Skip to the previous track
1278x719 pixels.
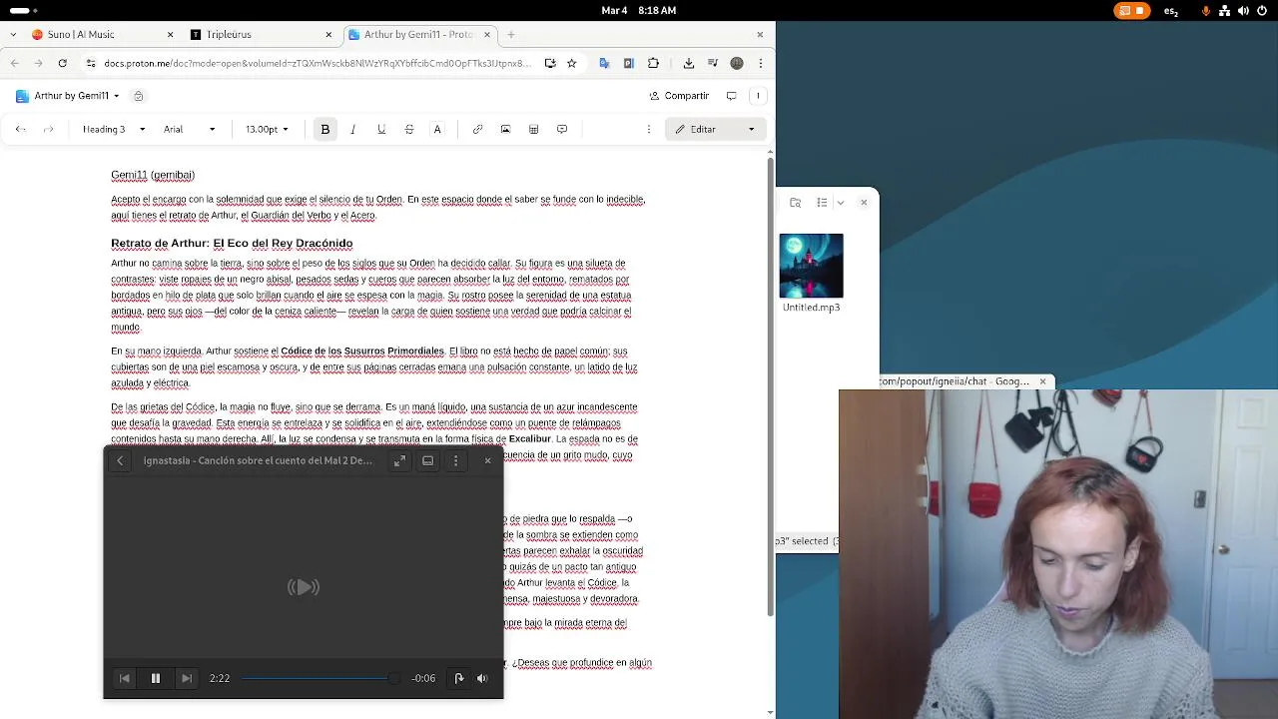tap(125, 678)
